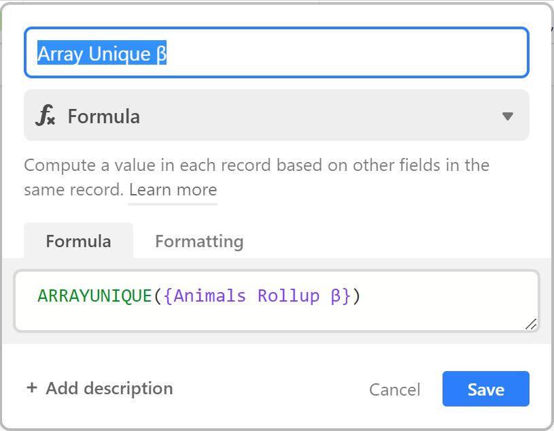Click Add description text
Screen dimensions: 554x431
tap(109, 388)
